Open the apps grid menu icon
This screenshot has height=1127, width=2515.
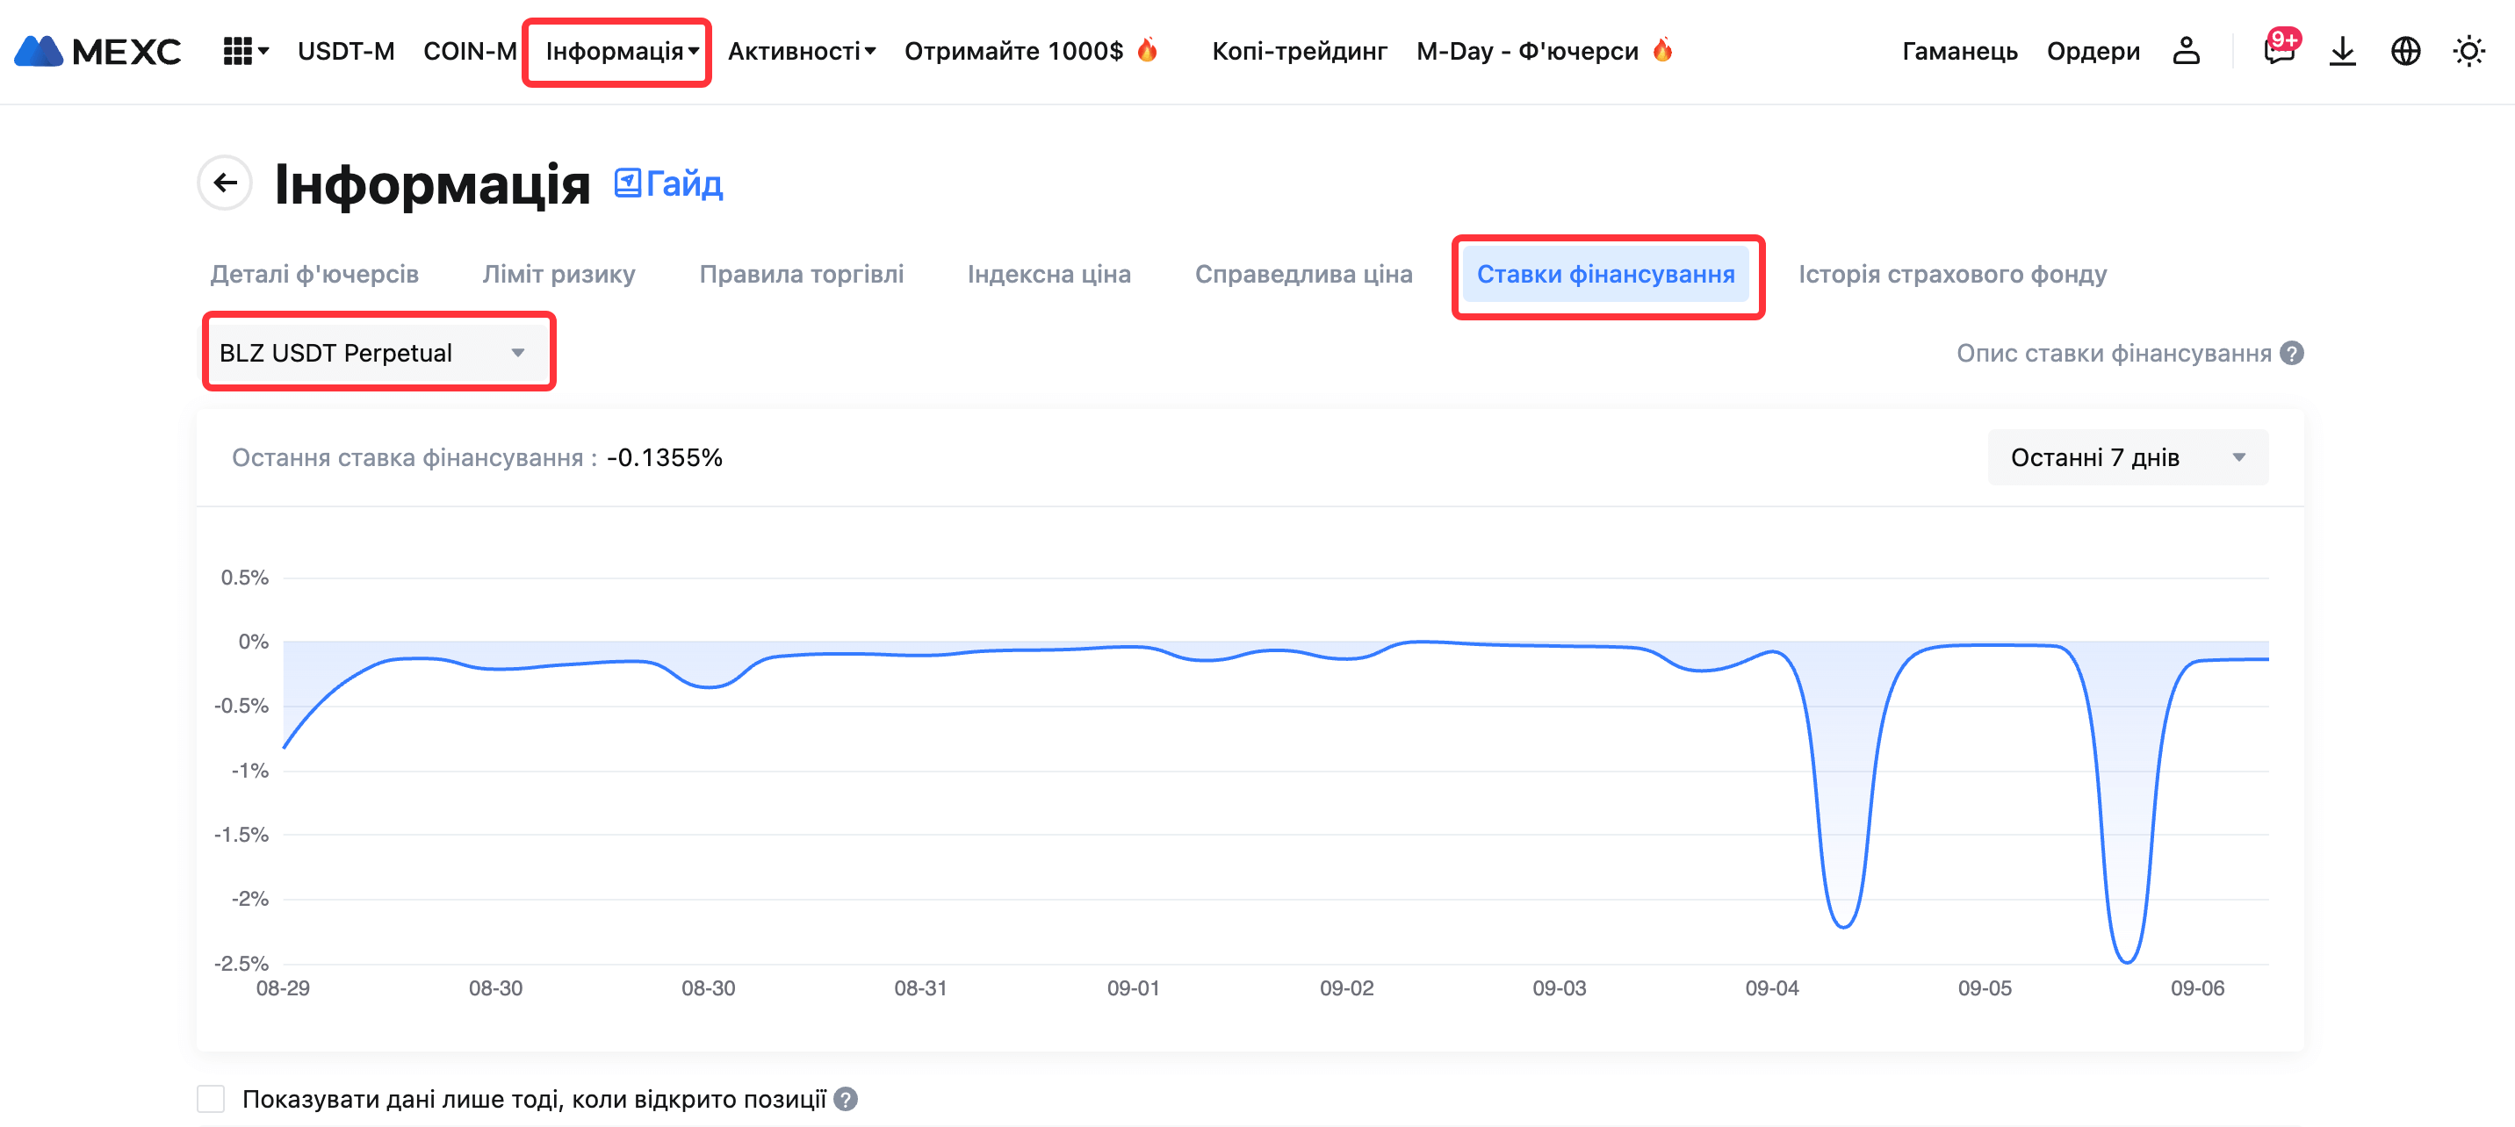tap(238, 51)
